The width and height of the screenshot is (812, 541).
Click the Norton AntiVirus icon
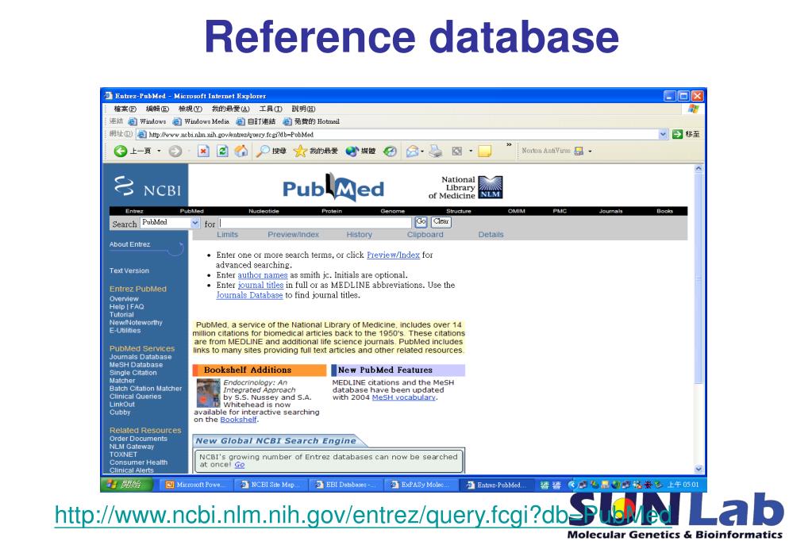579,151
